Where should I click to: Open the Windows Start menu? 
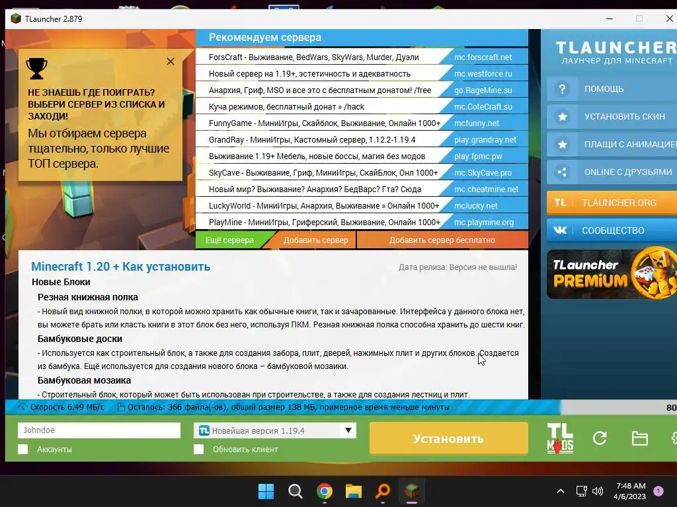[x=266, y=491]
